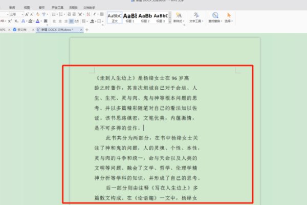
Task: Apply the 正文 body style
Action: point(115,17)
